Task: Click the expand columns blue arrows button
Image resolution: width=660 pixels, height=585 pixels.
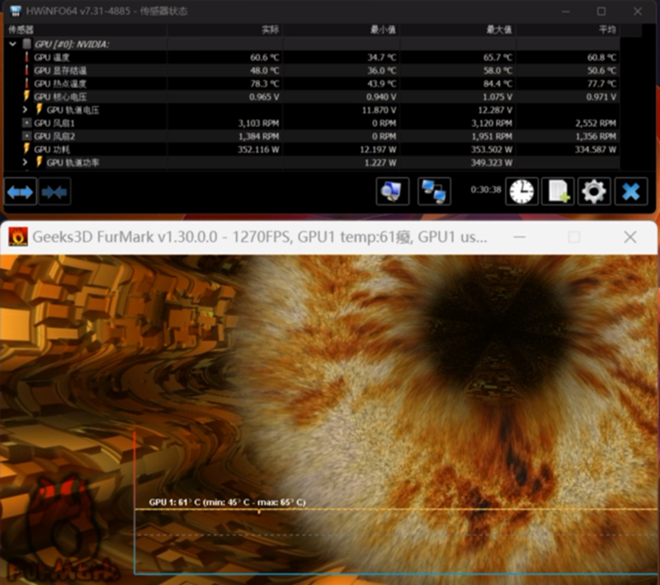Action: tap(20, 192)
